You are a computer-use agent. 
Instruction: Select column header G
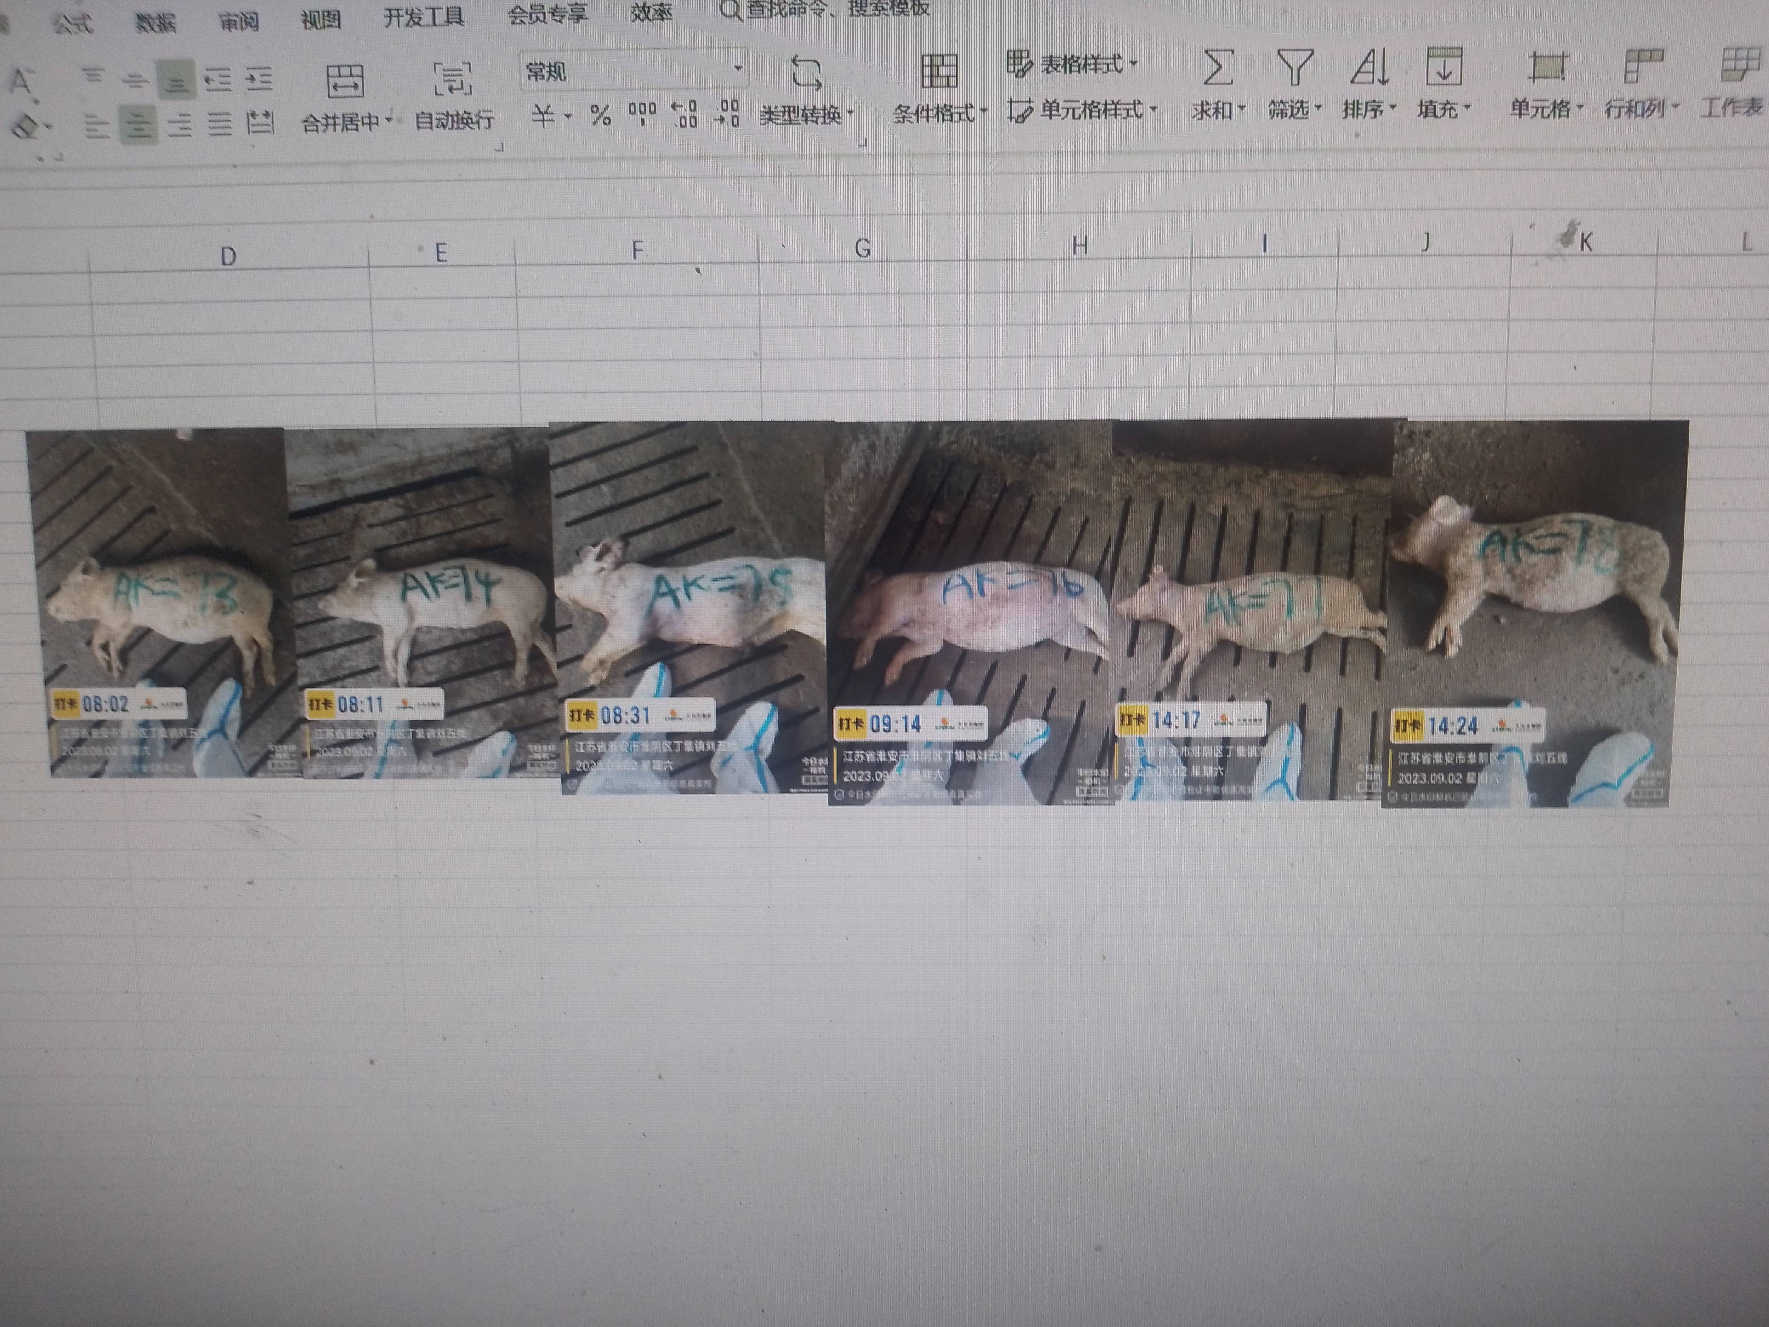click(x=862, y=249)
